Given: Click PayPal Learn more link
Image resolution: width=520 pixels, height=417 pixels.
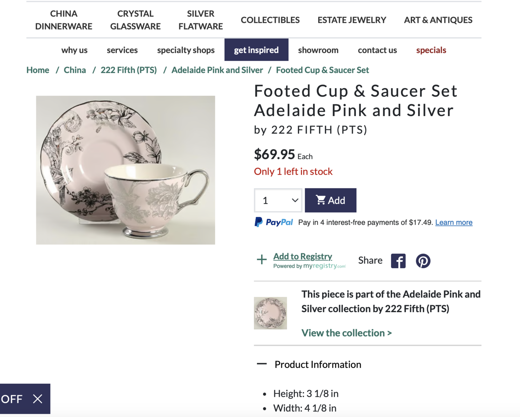Looking at the screenshot, I should pyautogui.click(x=454, y=222).
